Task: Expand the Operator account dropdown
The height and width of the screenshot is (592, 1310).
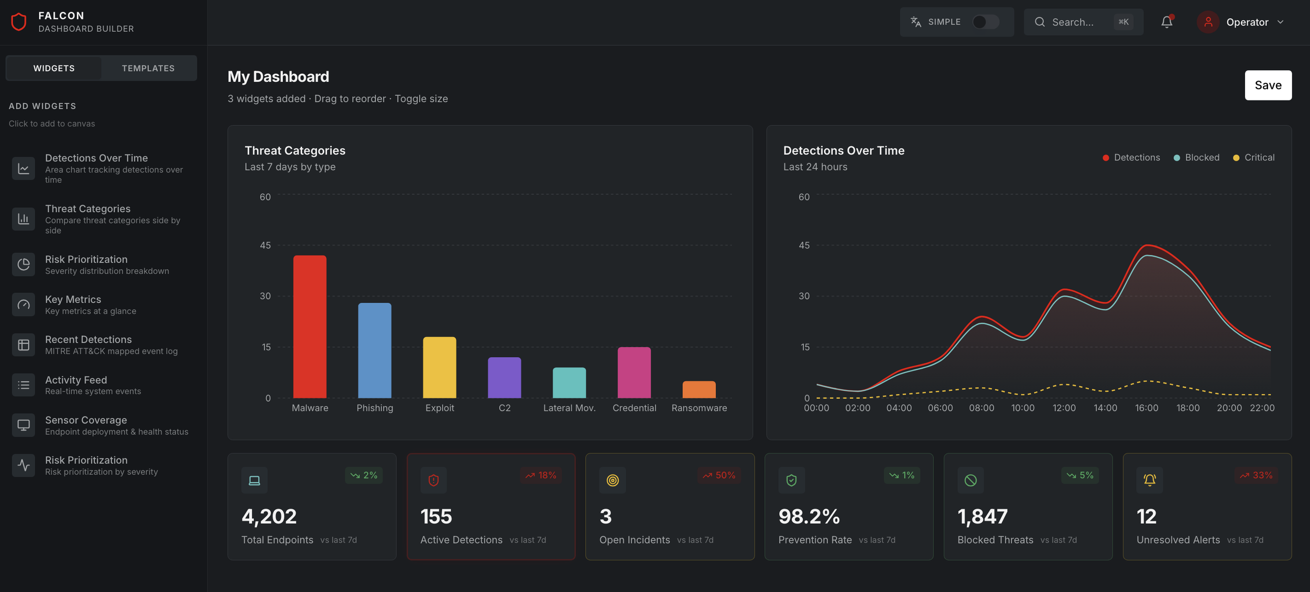Action: [1281, 22]
